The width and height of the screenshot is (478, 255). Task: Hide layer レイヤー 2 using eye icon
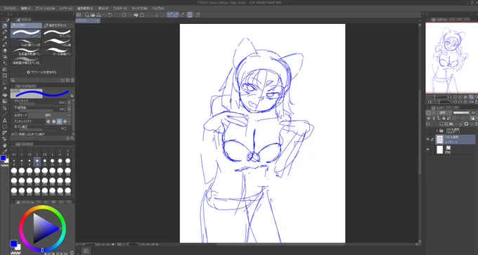click(427, 139)
